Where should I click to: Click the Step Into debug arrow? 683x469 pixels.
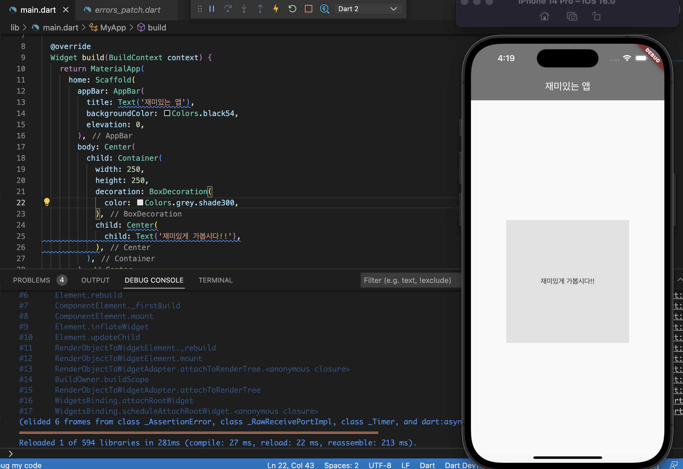pos(244,9)
